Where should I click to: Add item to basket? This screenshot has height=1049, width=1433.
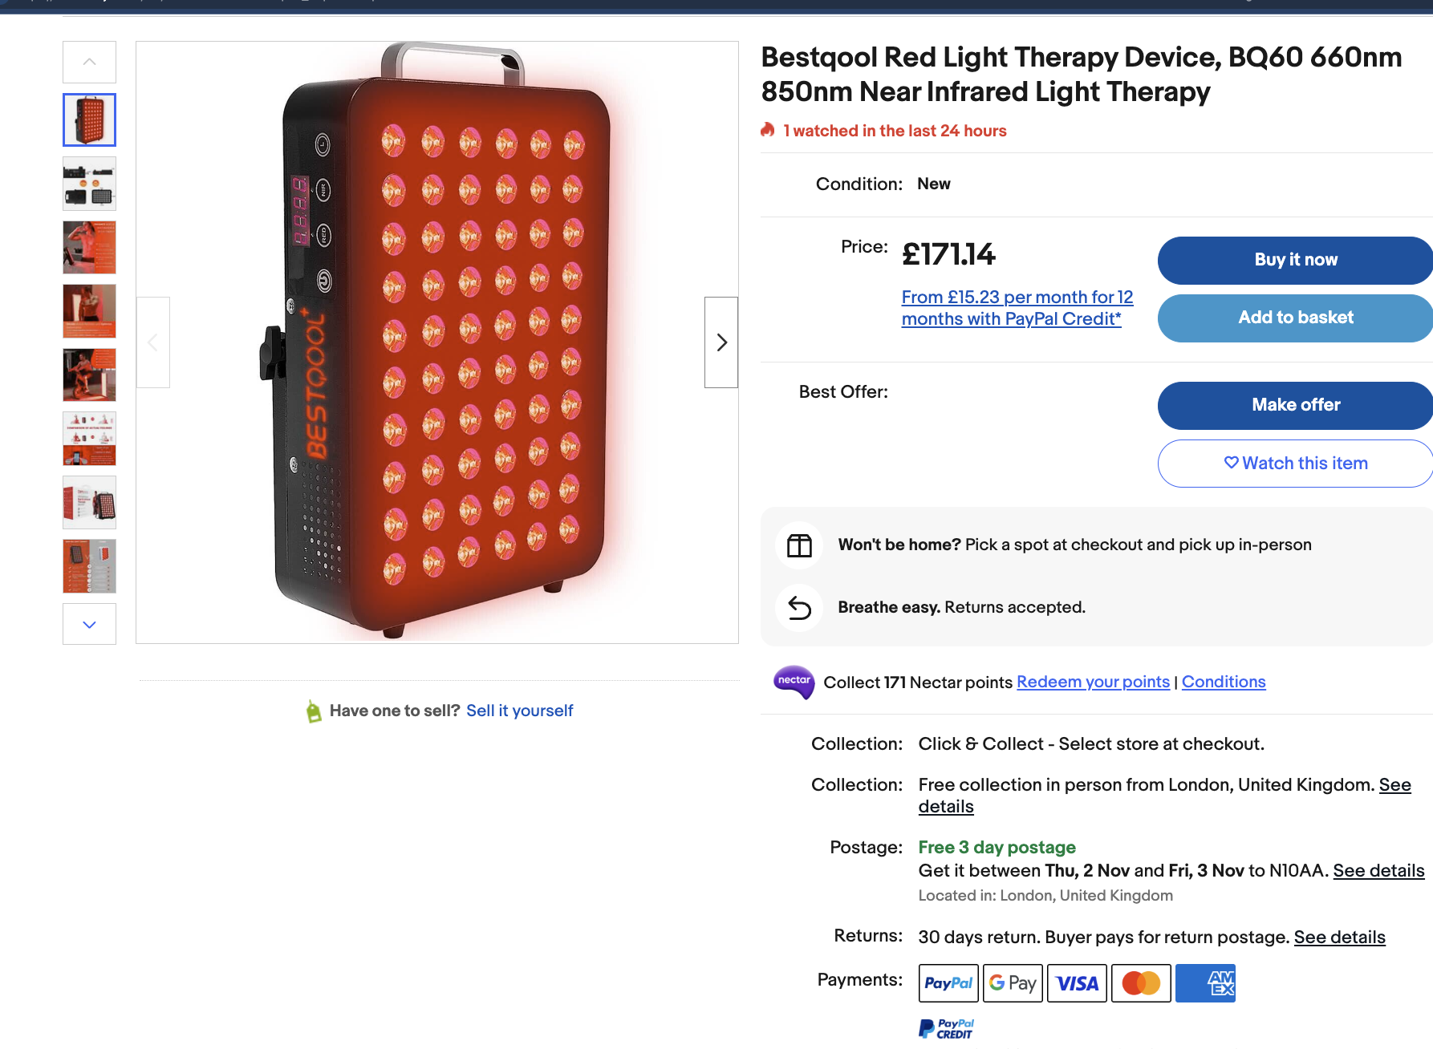1295,318
